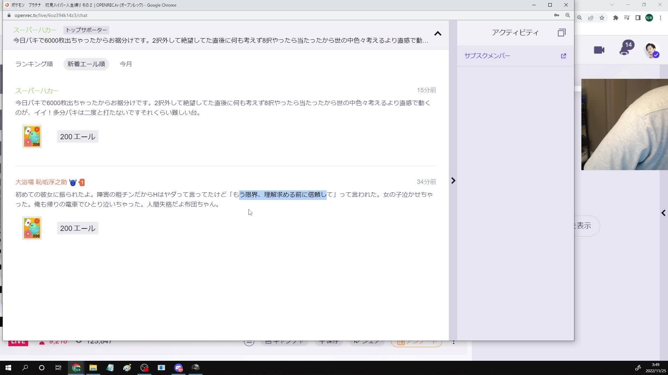Open the Chrome side panel icon

click(x=638, y=17)
